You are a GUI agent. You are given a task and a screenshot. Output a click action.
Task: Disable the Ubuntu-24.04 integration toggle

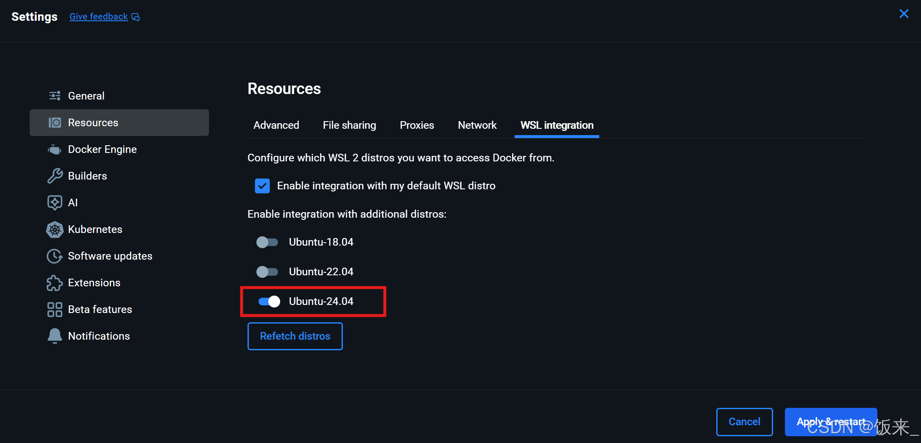click(x=269, y=301)
